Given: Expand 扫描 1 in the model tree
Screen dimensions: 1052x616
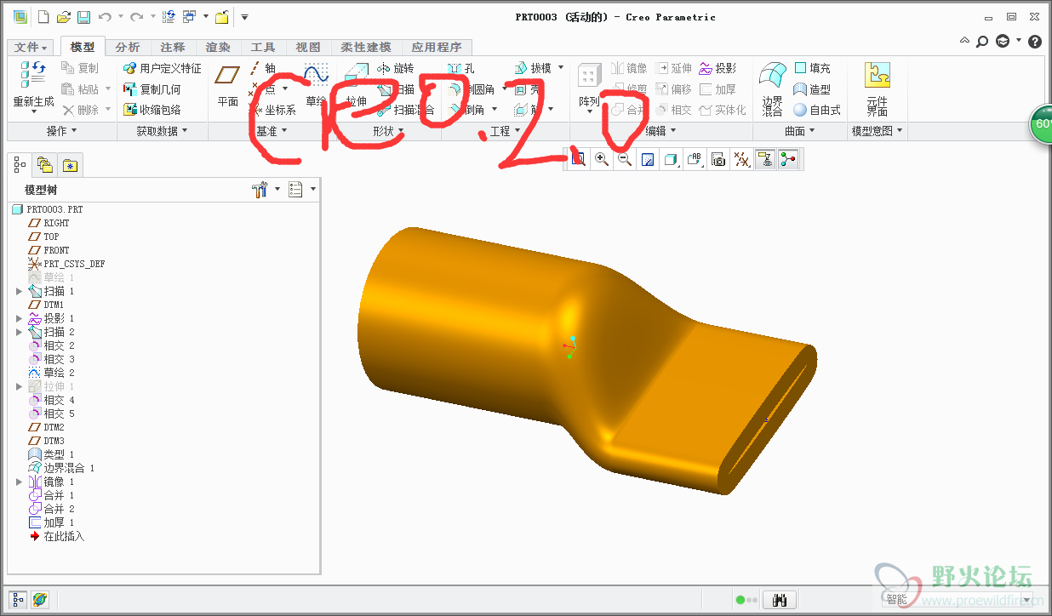Looking at the screenshot, I should [20, 291].
